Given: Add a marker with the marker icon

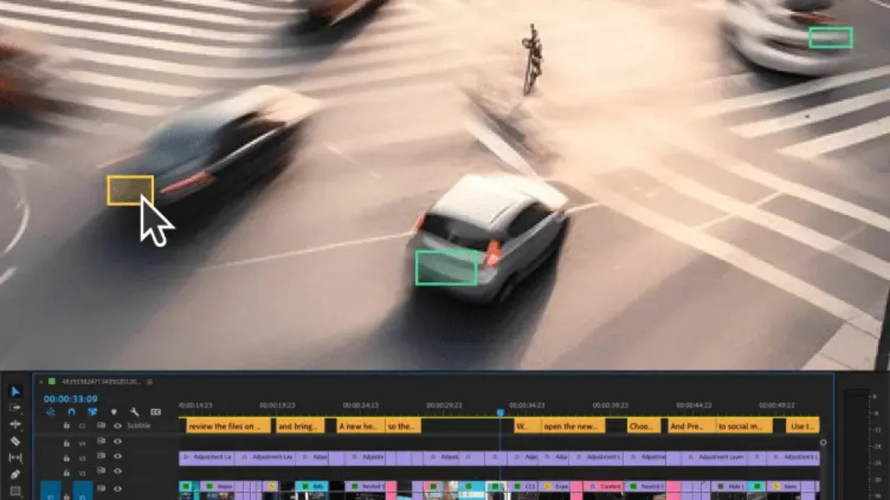Looking at the screenshot, I should pyautogui.click(x=114, y=412).
